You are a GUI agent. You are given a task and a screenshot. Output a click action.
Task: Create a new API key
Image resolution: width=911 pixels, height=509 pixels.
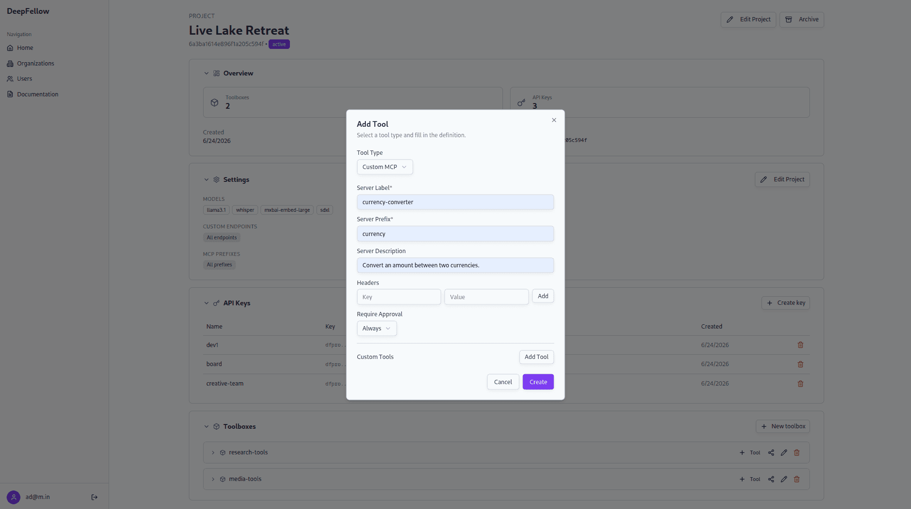pos(786,303)
